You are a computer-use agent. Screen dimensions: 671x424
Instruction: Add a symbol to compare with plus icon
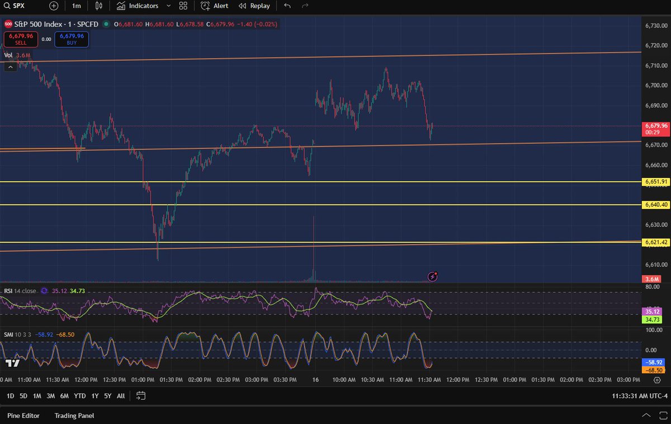click(x=54, y=6)
